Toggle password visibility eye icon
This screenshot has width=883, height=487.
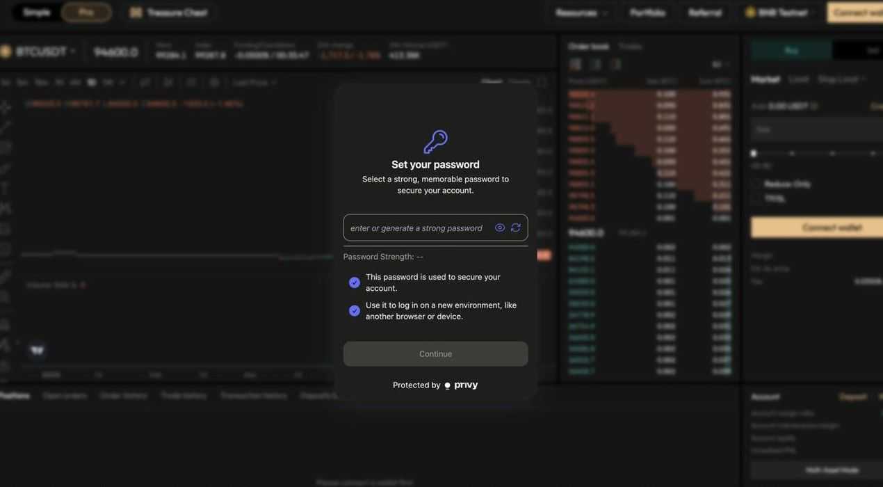tap(500, 227)
